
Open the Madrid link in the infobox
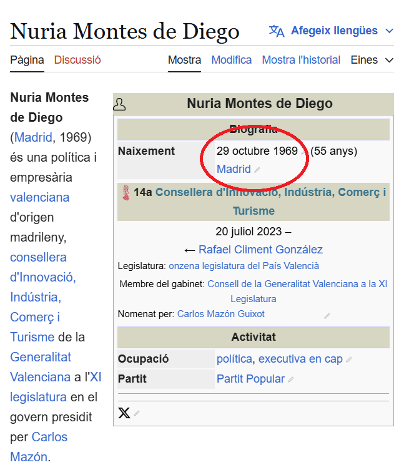coord(234,169)
